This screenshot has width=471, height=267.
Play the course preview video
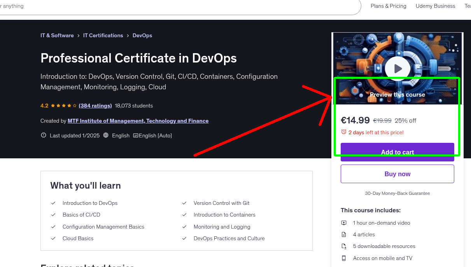click(x=397, y=68)
